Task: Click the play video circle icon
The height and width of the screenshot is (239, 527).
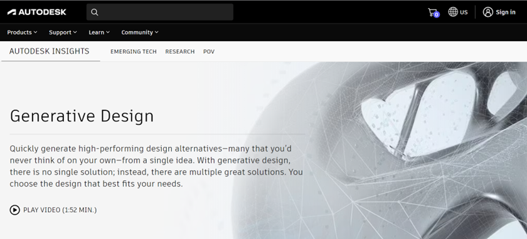Action: tap(15, 210)
